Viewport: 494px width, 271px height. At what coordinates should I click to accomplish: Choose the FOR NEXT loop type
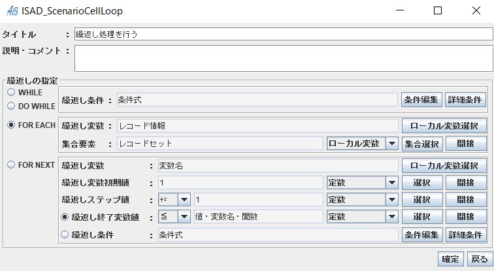click(11, 165)
